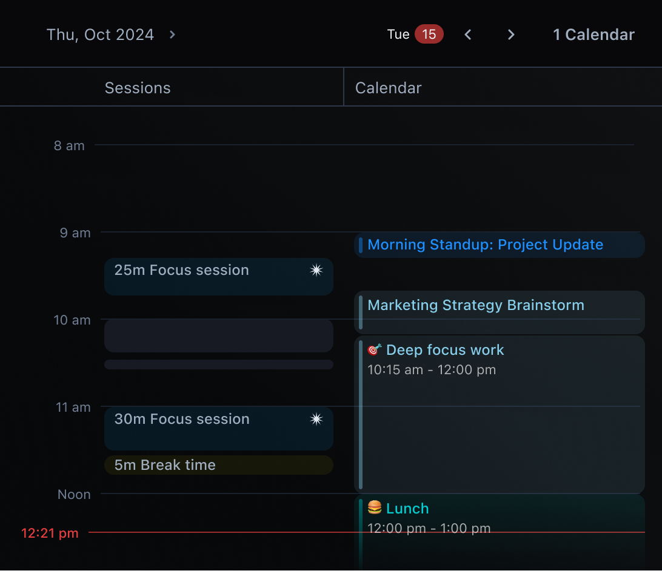This screenshot has width=662, height=571.
Task: Select the Calendar column header
Action: (x=389, y=88)
